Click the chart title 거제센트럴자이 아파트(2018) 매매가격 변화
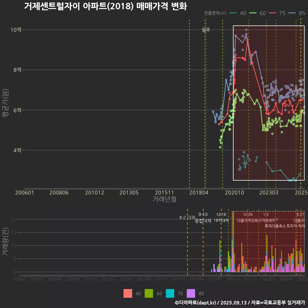 pos(106,6)
